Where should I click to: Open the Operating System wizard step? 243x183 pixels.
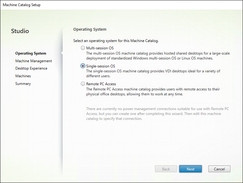point(31,53)
